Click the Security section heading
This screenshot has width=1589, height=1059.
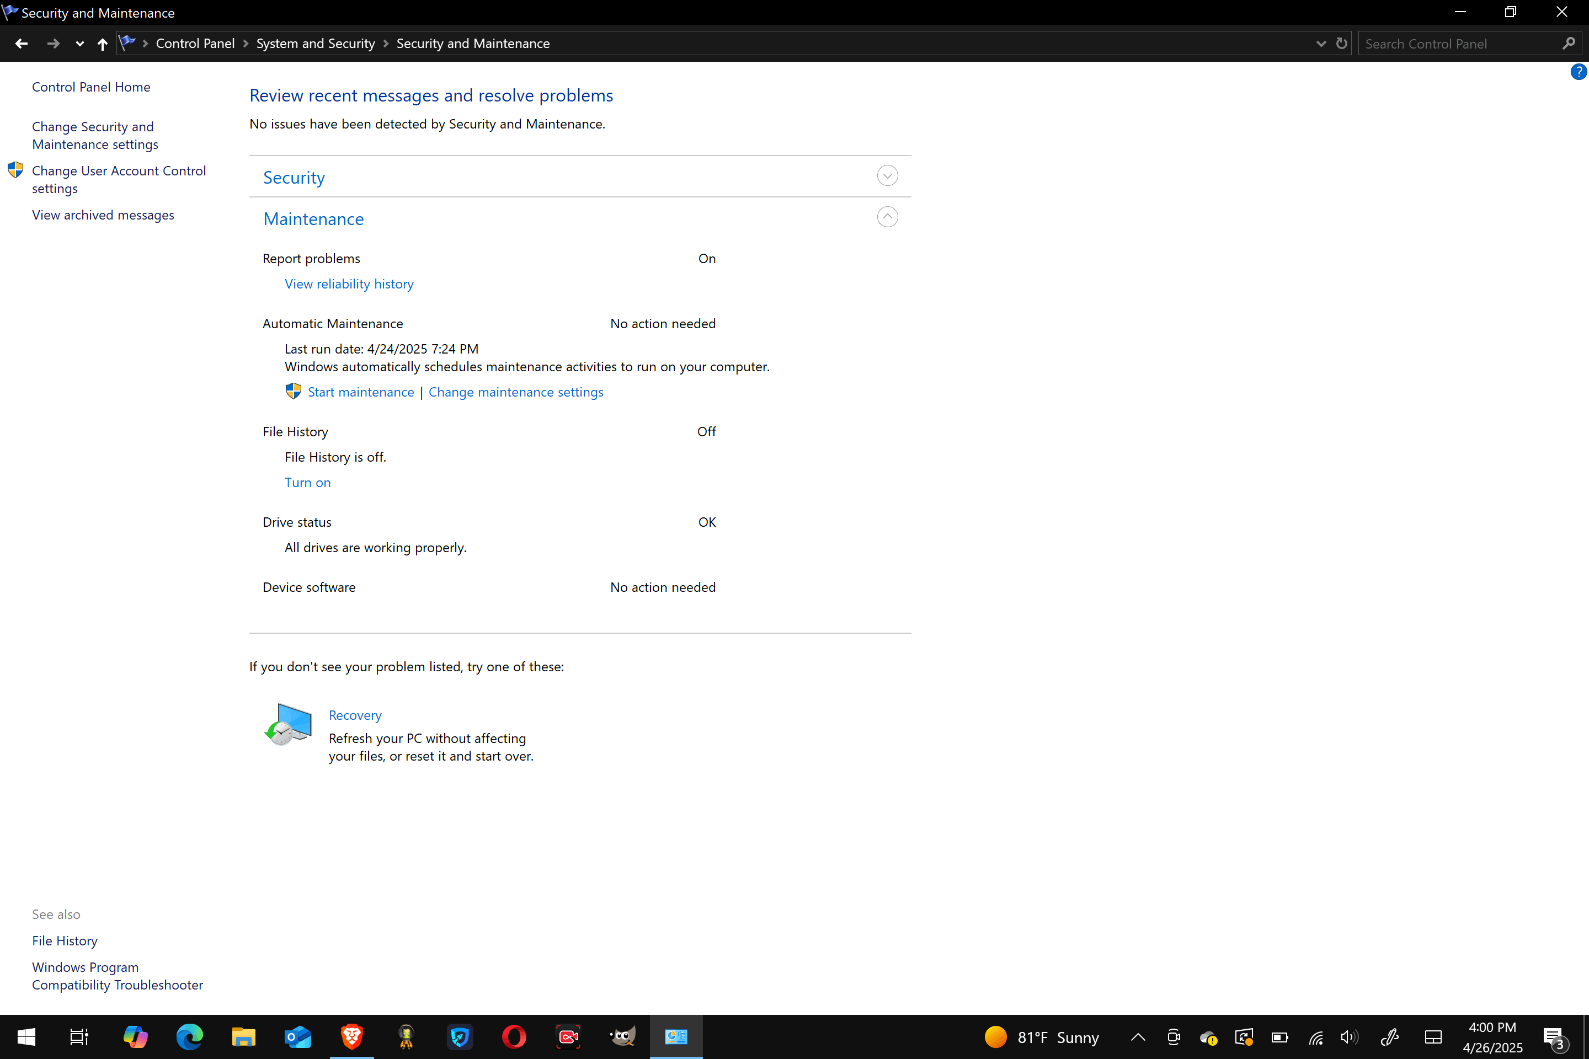point(294,178)
